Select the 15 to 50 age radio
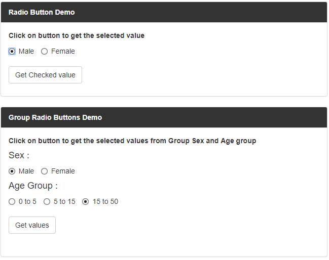The image size is (329, 260). coord(86,201)
